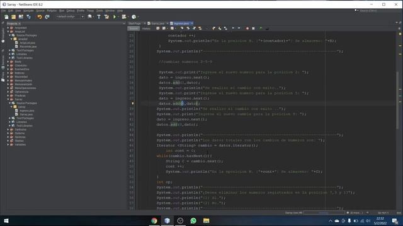Click the Build Project hammer icon
Image resolution: width=403 pixels, height=226 pixels.
click(99, 17)
